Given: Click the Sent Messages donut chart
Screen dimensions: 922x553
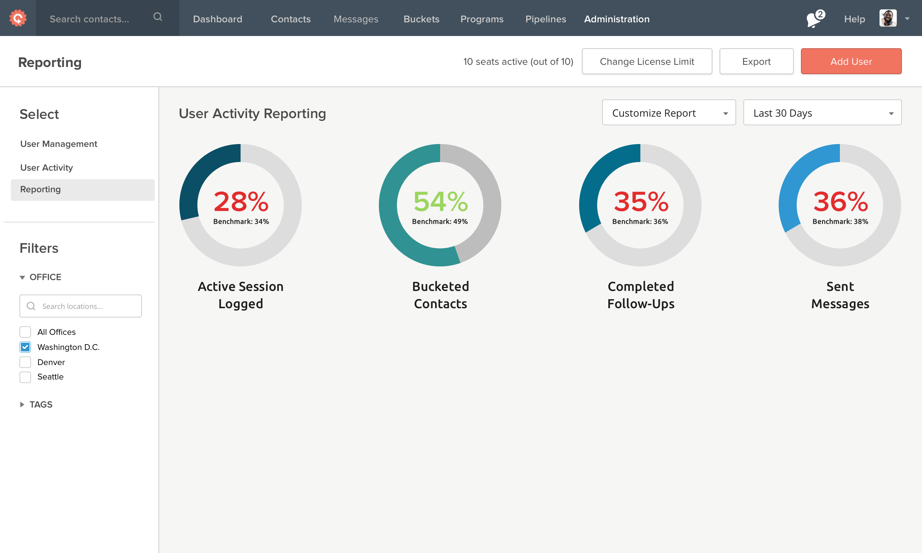Looking at the screenshot, I should click(840, 205).
